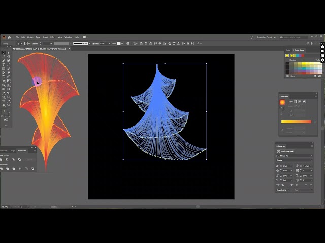This screenshot has width=325, height=243.
Task: Select the Selection tool in the toolbar
Action: pyautogui.click(x=4, y=53)
